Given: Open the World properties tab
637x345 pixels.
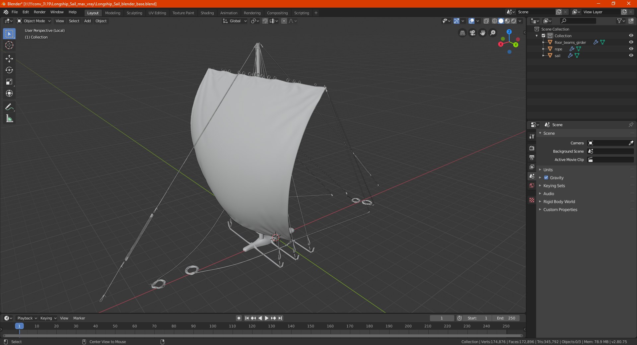Looking at the screenshot, I should 532,185.
